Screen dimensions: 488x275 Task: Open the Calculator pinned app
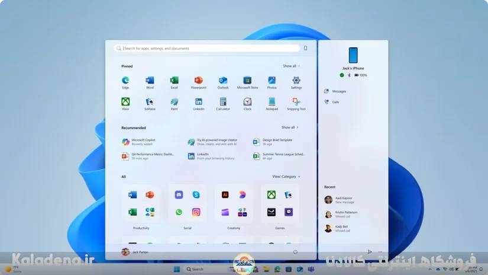click(223, 104)
